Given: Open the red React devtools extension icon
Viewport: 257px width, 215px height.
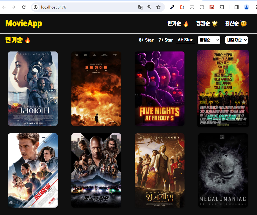Looking at the screenshot, I should [x=212, y=7].
